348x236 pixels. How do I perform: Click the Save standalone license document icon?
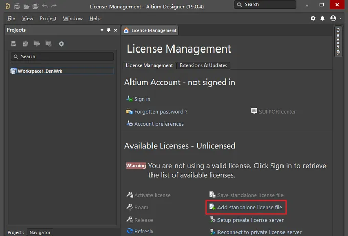pos(212,194)
